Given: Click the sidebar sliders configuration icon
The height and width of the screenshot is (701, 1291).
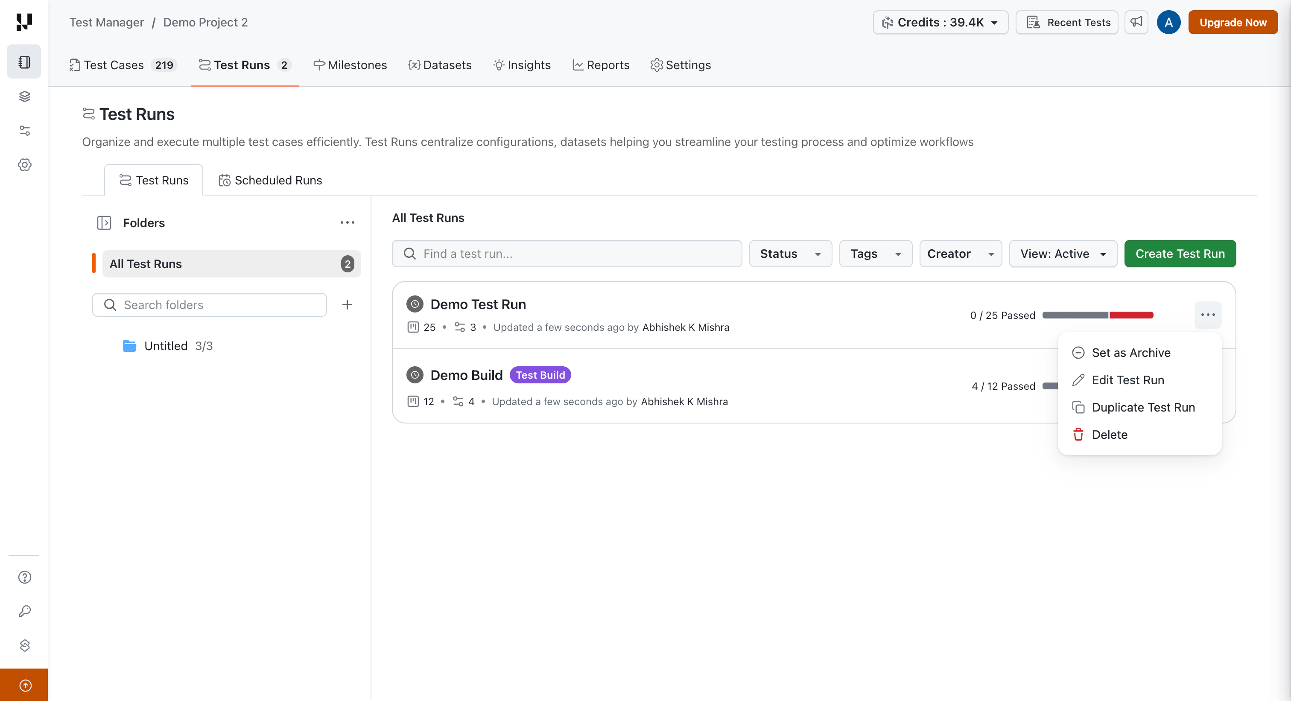Looking at the screenshot, I should pyautogui.click(x=25, y=130).
